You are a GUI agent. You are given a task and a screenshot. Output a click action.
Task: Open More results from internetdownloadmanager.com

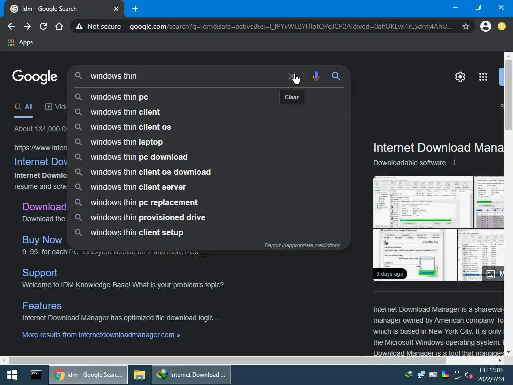101,335
